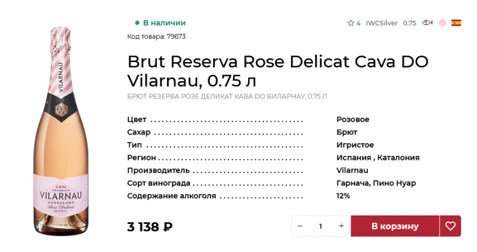This screenshot has width=477, height=252.
Task: Click the «Розовое» color value
Action: tap(352, 119)
